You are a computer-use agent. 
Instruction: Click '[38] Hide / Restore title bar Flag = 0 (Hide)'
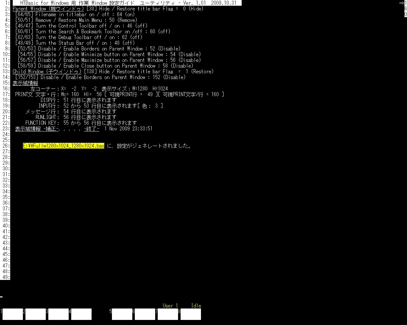[x=145, y=9]
